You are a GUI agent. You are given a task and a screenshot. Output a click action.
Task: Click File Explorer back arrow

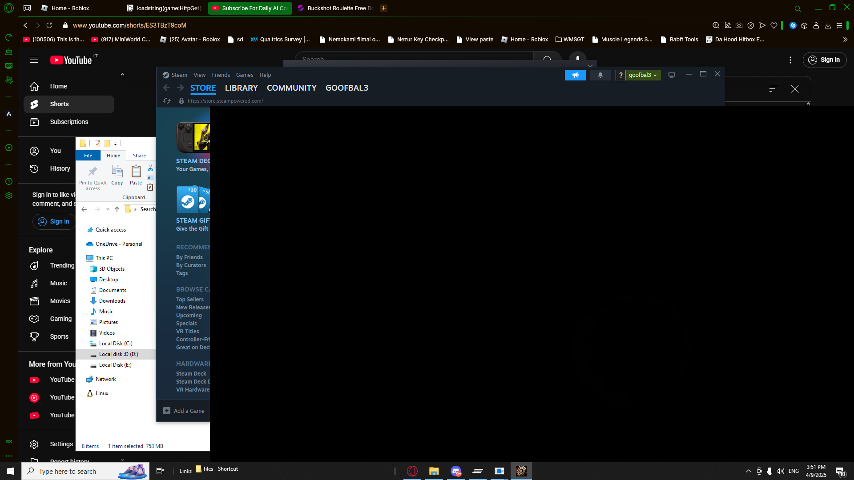[x=84, y=209]
